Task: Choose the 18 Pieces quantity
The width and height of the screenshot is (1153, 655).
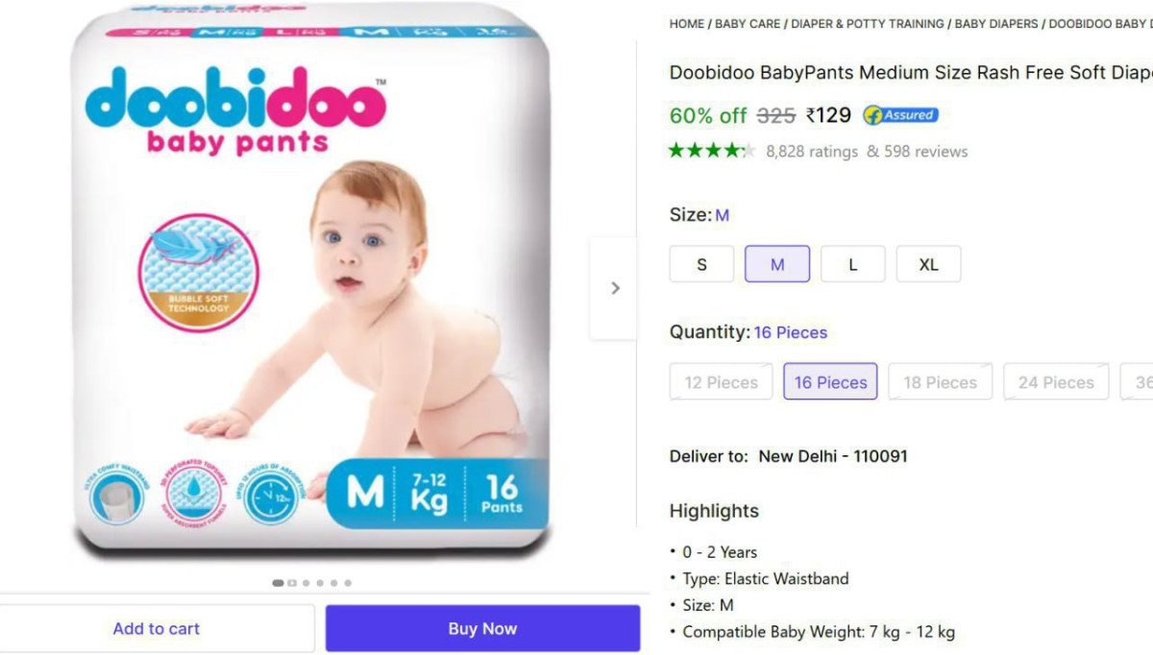Action: coord(940,381)
